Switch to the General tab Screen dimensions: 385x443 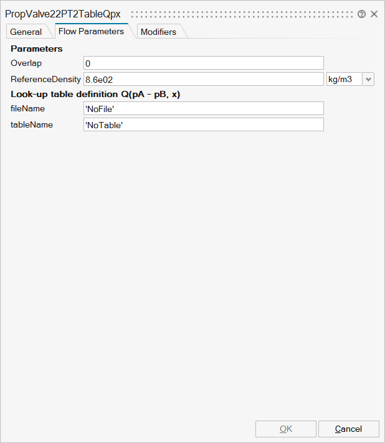26,32
